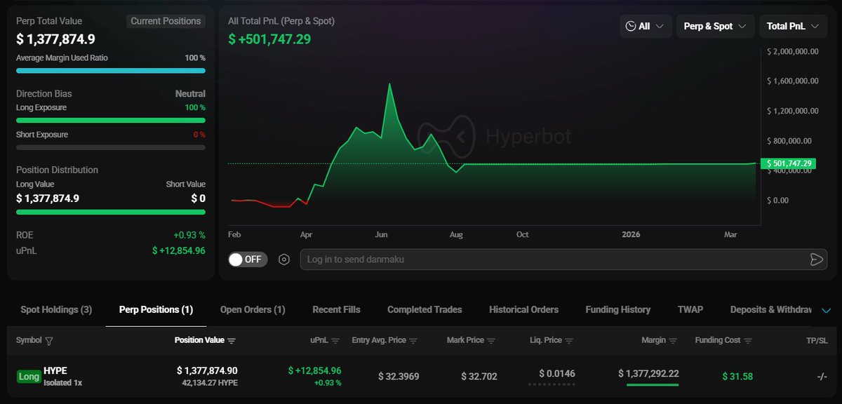Sort by Margin column icon
The width and height of the screenshot is (842, 404).
point(673,341)
